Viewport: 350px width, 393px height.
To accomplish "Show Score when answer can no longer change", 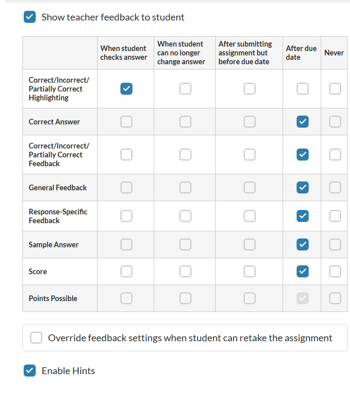I will click(185, 271).
